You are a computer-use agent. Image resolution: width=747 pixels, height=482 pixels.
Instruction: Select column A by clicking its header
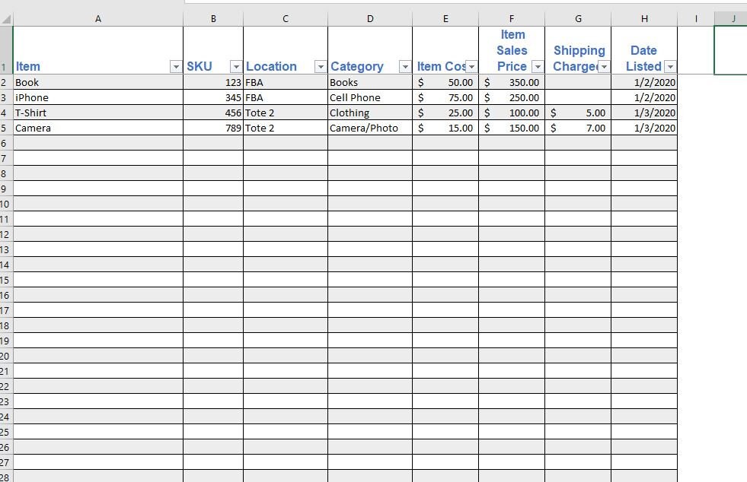coord(97,17)
